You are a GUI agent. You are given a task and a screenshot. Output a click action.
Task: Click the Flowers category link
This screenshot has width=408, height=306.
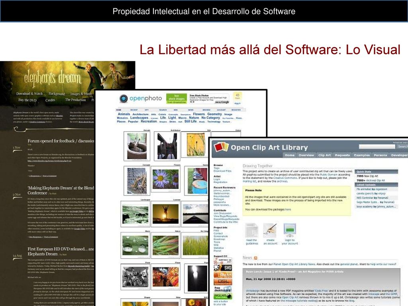click(x=199, y=114)
